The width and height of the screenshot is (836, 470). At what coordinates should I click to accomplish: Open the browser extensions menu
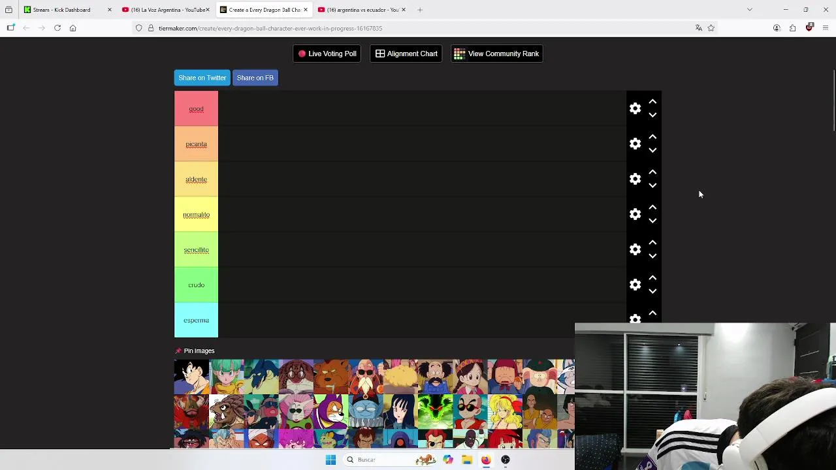pos(792,28)
